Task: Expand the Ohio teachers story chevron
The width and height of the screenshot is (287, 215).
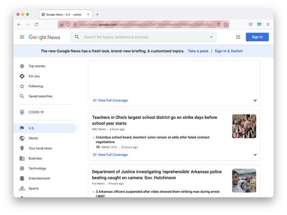Action: pyautogui.click(x=255, y=155)
